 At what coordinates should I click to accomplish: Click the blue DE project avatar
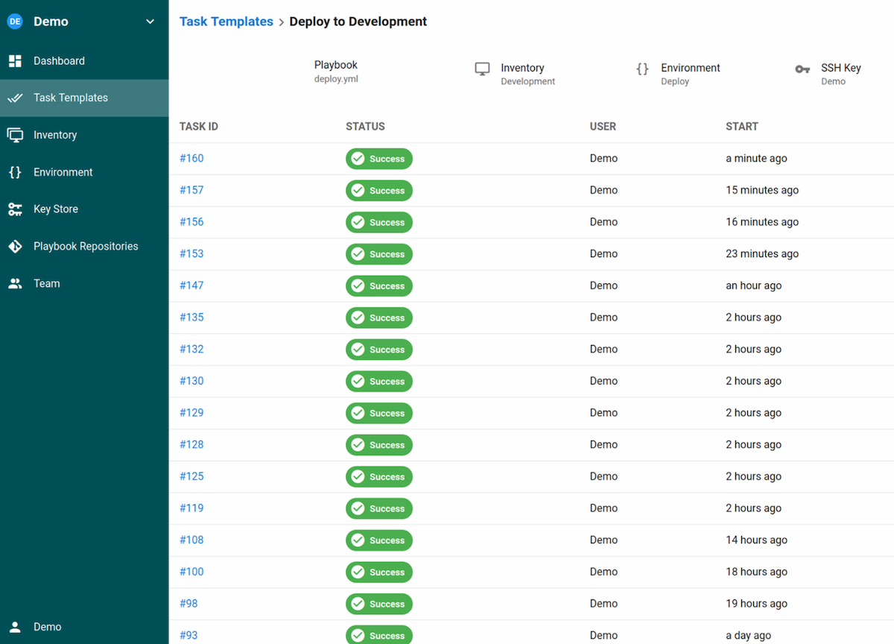click(x=15, y=22)
